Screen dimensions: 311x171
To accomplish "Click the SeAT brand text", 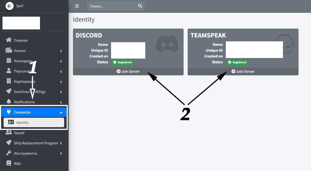I will pos(20,6).
